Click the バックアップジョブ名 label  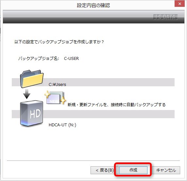(39, 59)
